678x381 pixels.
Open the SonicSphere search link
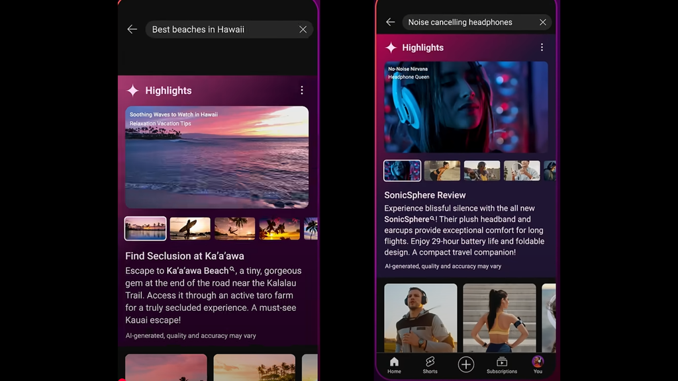pyautogui.click(x=409, y=220)
